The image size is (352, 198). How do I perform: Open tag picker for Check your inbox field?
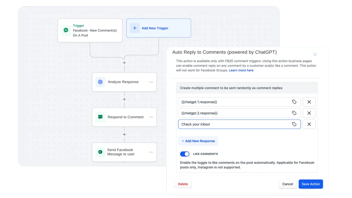click(294, 124)
